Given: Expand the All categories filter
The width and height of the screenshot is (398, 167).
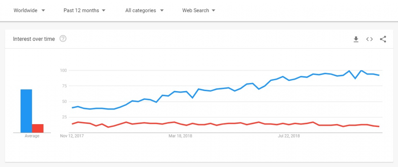Looking at the screenshot, I should 145,11.
